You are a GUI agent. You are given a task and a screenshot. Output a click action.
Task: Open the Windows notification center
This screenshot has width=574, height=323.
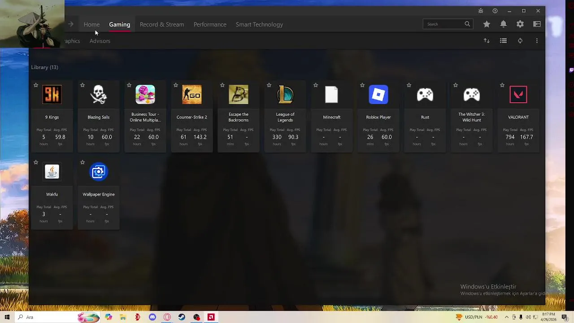click(565, 317)
